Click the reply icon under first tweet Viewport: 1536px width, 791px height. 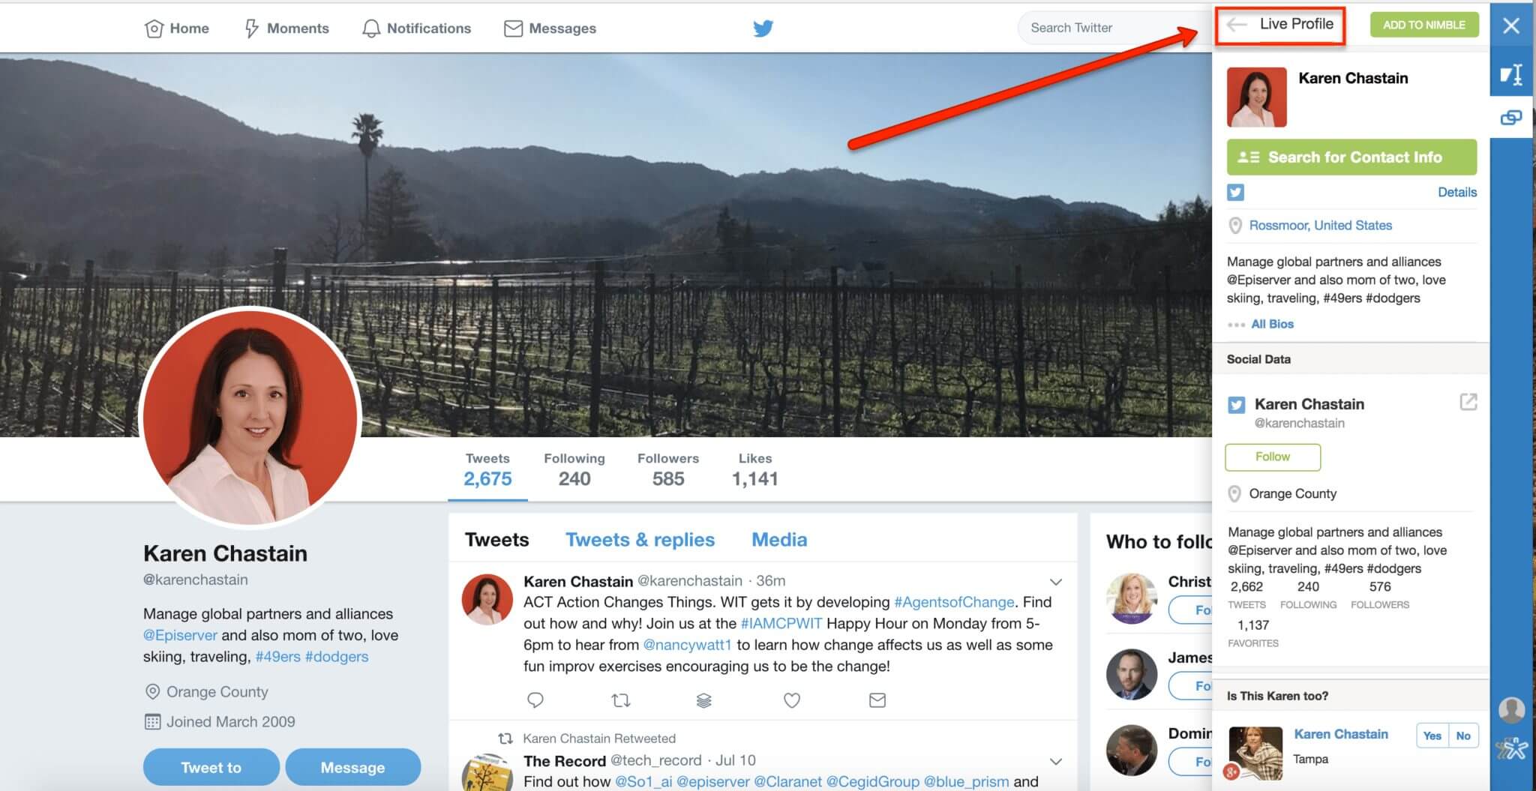535,700
